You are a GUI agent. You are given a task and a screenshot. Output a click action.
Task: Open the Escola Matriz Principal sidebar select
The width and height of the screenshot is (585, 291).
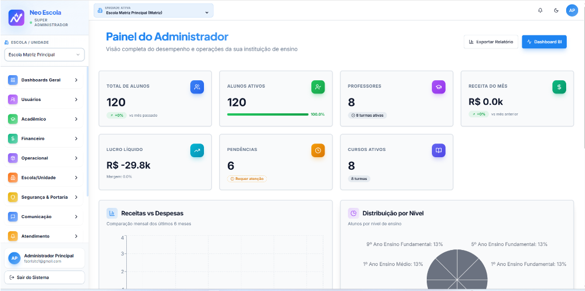pyautogui.click(x=45, y=55)
